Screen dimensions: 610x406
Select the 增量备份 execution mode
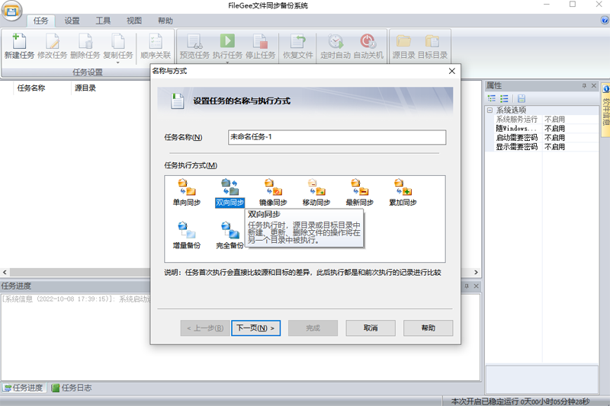point(187,235)
